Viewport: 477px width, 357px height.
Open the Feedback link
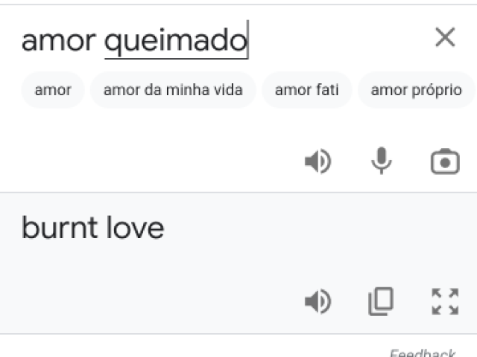click(423, 353)
